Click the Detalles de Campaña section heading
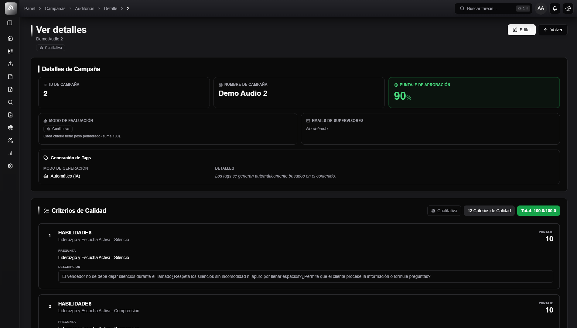Viewport: 577px width, 328px height. [x=71, y=69]
